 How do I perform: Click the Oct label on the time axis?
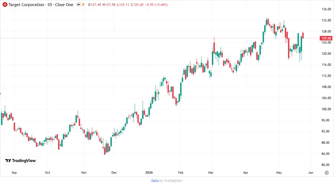click(x=48, y=172)
